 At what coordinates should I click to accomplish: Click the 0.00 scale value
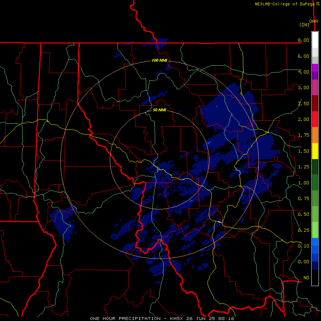pyautogui.click(x=304, y=262)
